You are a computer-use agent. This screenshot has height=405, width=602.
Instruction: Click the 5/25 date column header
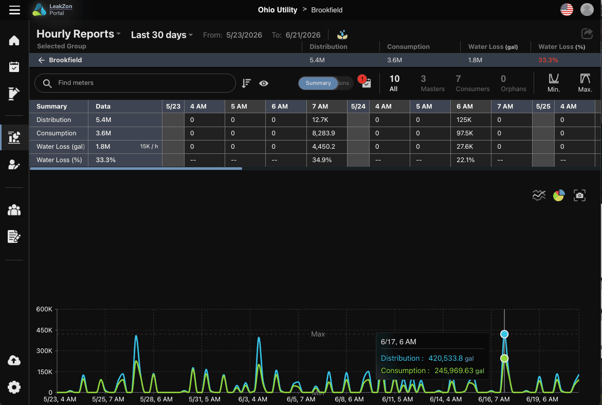pos(543,107)
